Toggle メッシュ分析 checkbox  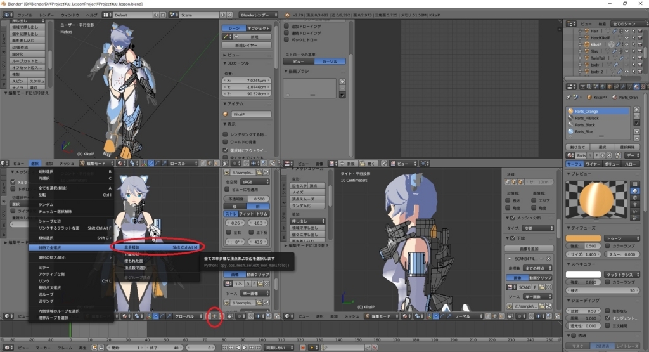(513, 218)
